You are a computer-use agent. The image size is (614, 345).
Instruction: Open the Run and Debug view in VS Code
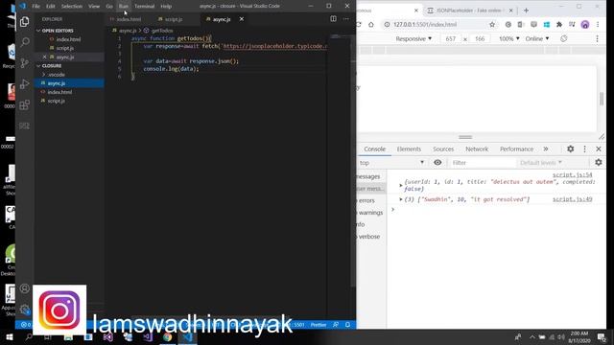(x=24, y=83)
